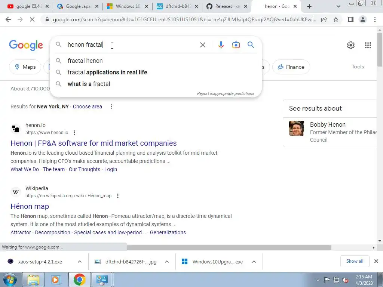Select the 'fractal henon' suggestion
The width and height of the screenshot is (383, 287).
[156, 61]
